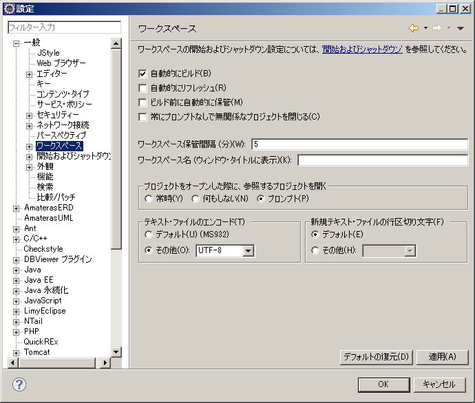Open the 開始およびシャットダウン link

click(x=362, y=50)
